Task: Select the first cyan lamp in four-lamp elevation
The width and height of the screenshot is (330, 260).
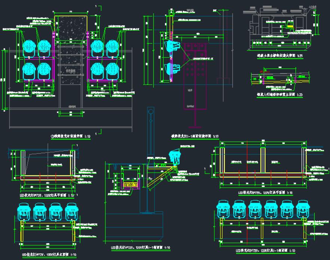Action: (24, 211)
